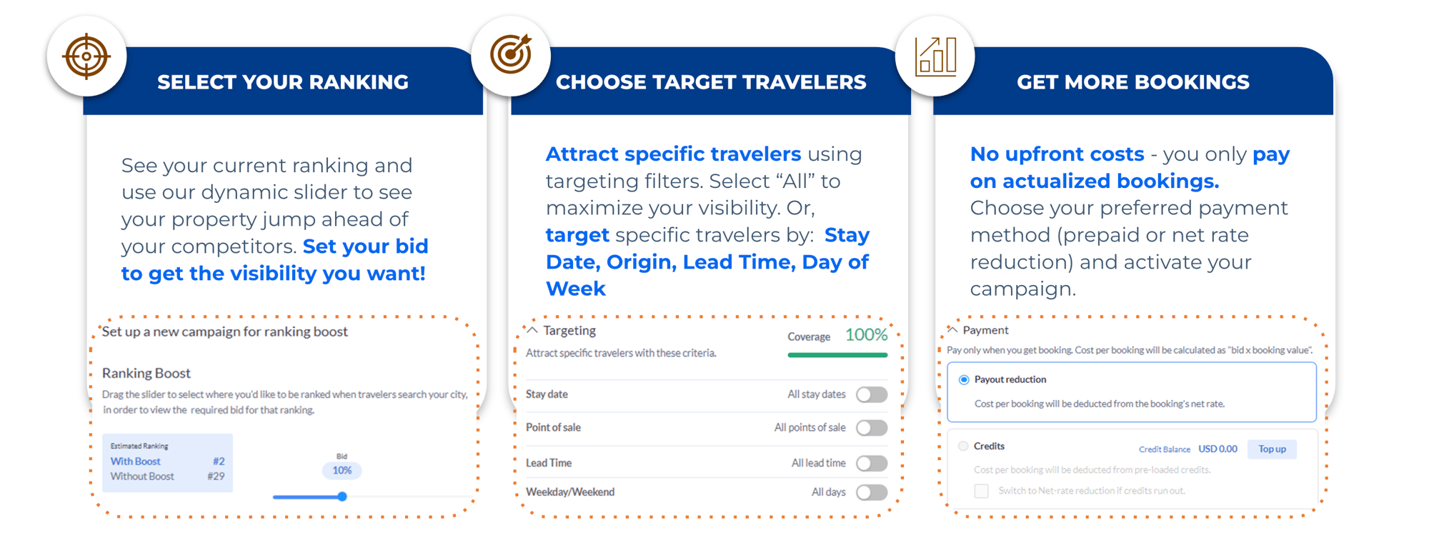Click the Top up button
Image resolution: width=1429 pixels, height=533 pixels.
(x=1272, y=449)
